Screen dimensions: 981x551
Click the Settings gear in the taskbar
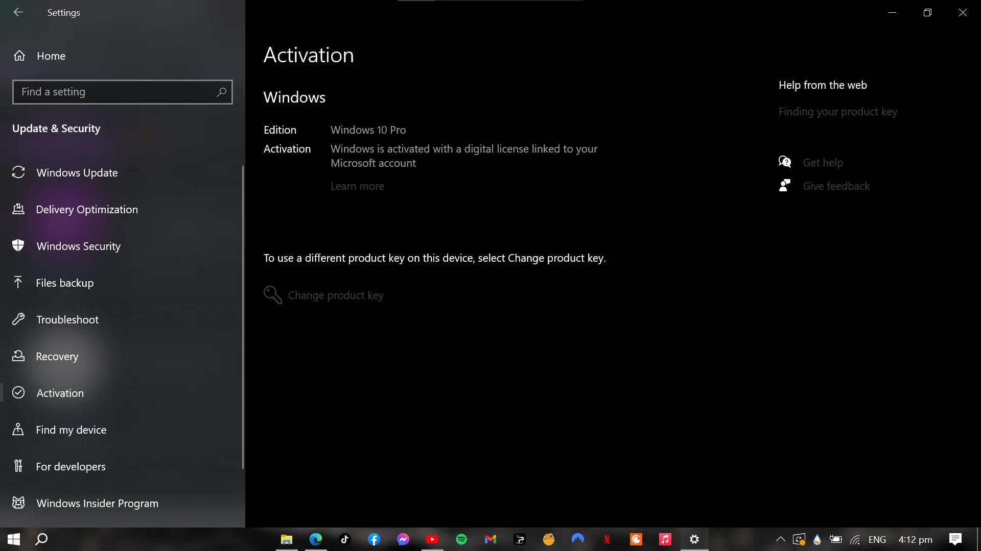point(694,539)
